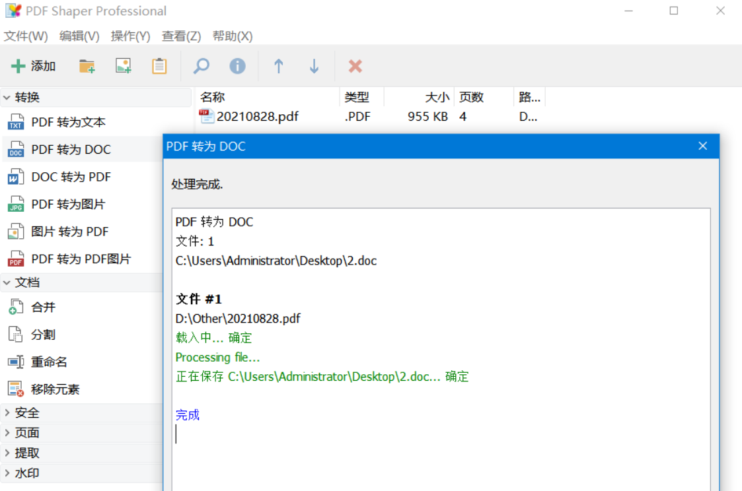Click the blue 完成 text in log
742x491 pixels.
[x=188, y=415]
